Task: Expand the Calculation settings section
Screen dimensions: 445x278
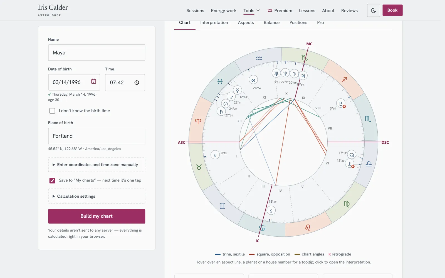Action: click(97, 196)
